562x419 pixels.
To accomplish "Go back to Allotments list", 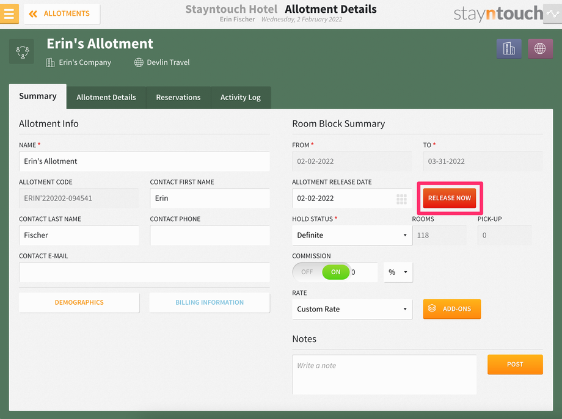I will tap(62, 13).
